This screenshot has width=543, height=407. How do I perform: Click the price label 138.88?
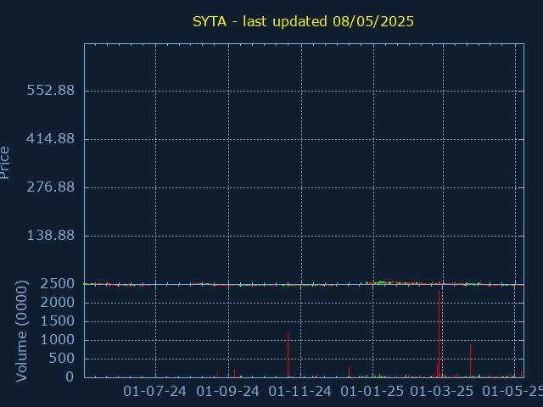coord(51,236)
